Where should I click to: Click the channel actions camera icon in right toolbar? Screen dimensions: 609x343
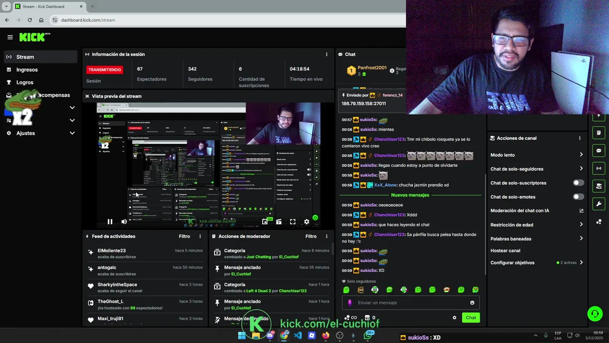tap(599, 186)
